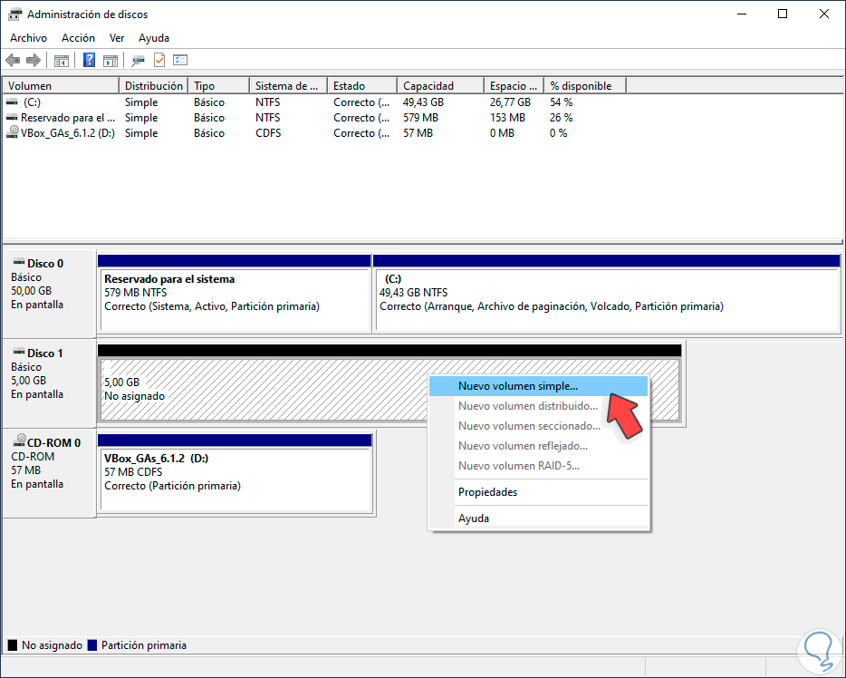The image size is (846, 678).
Task: Click the blue Partición primaria legend swatch
Action: pyautogui.click(x=92, y=645)
